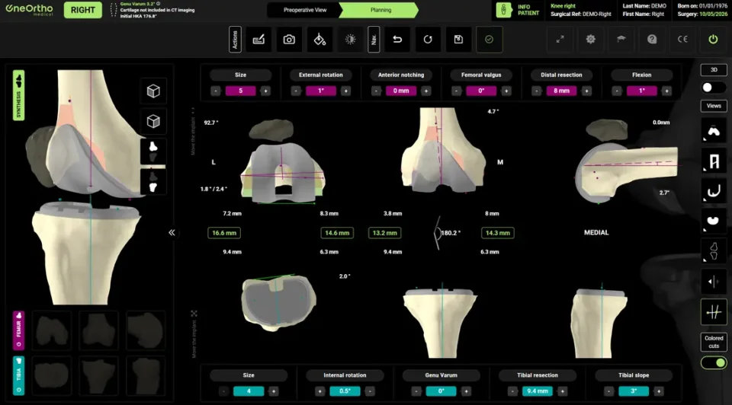Validate planning with checkmark icon
Screen dimensions: 732x405
(x=489, y=40)
